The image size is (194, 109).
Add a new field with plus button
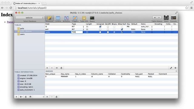tap(47, 68)
